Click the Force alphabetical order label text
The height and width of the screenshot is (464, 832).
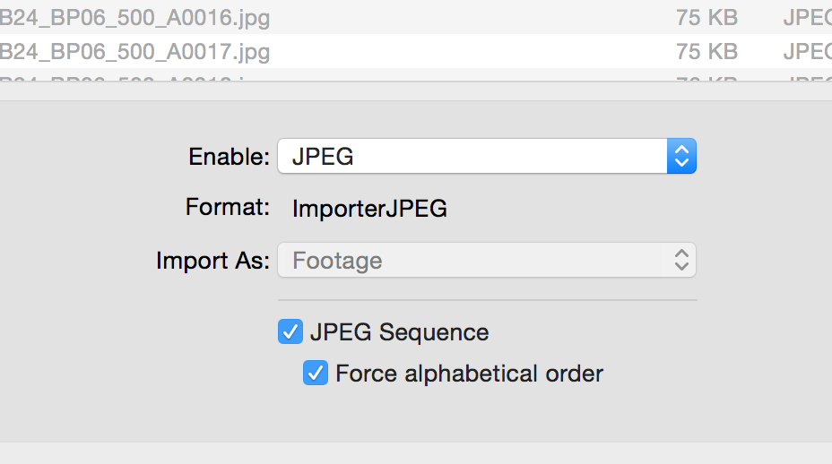(x=469, y=373)
